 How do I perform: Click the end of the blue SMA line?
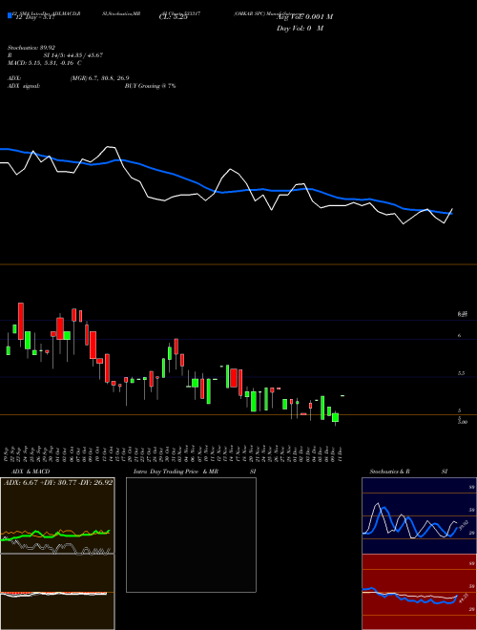point(451,214)
